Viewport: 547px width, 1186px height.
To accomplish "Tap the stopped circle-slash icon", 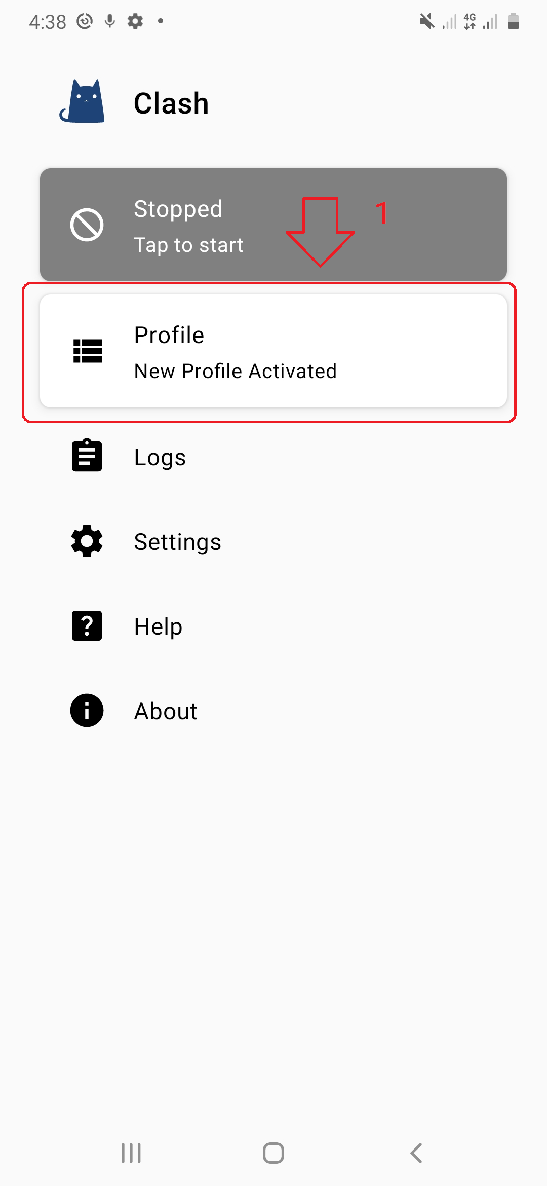I will pyautogui.click(x=87, y=225).
